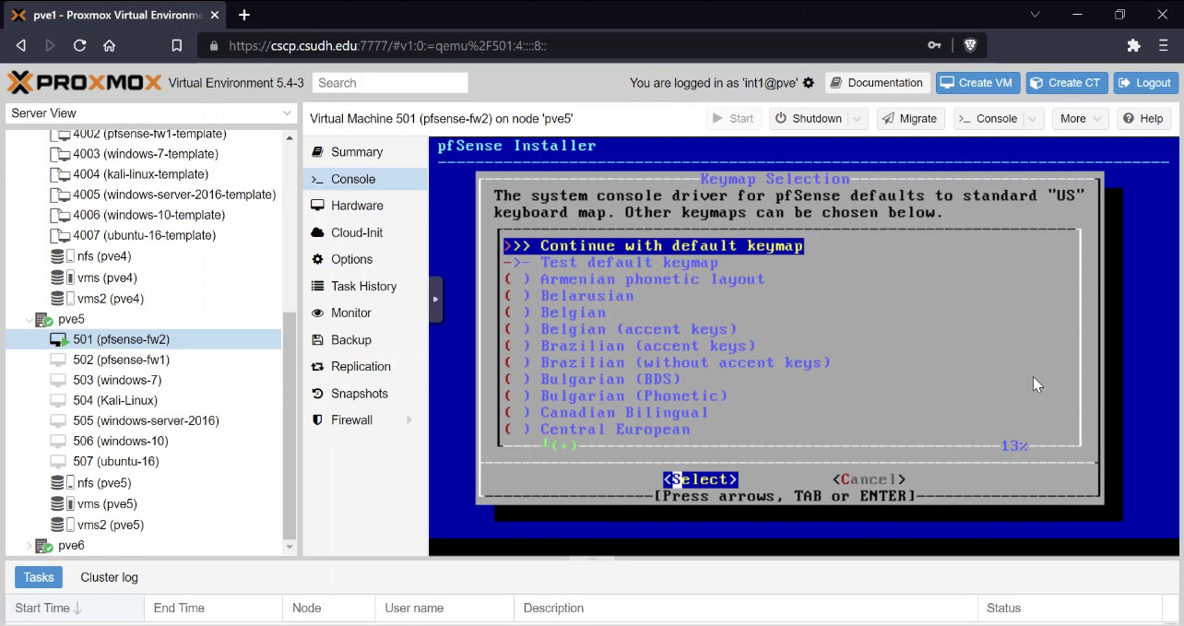
Task: Expand the side panel arrow beside console
Action: (435, 299)
